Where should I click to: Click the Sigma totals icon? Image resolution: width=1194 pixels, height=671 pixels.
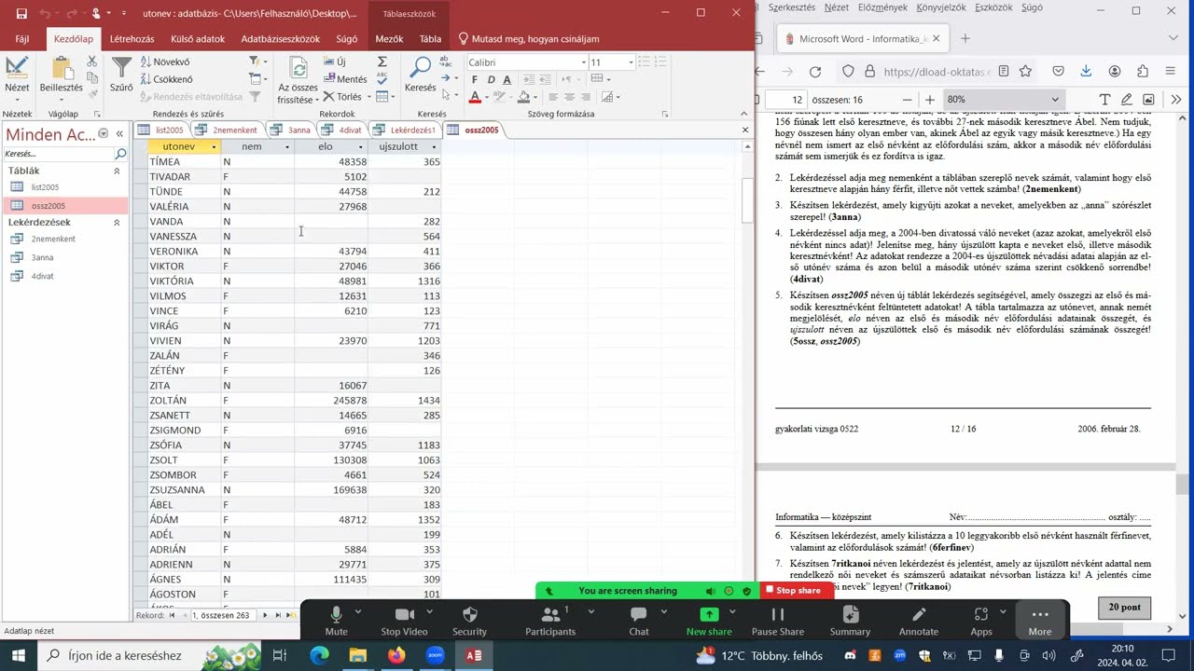382,62
